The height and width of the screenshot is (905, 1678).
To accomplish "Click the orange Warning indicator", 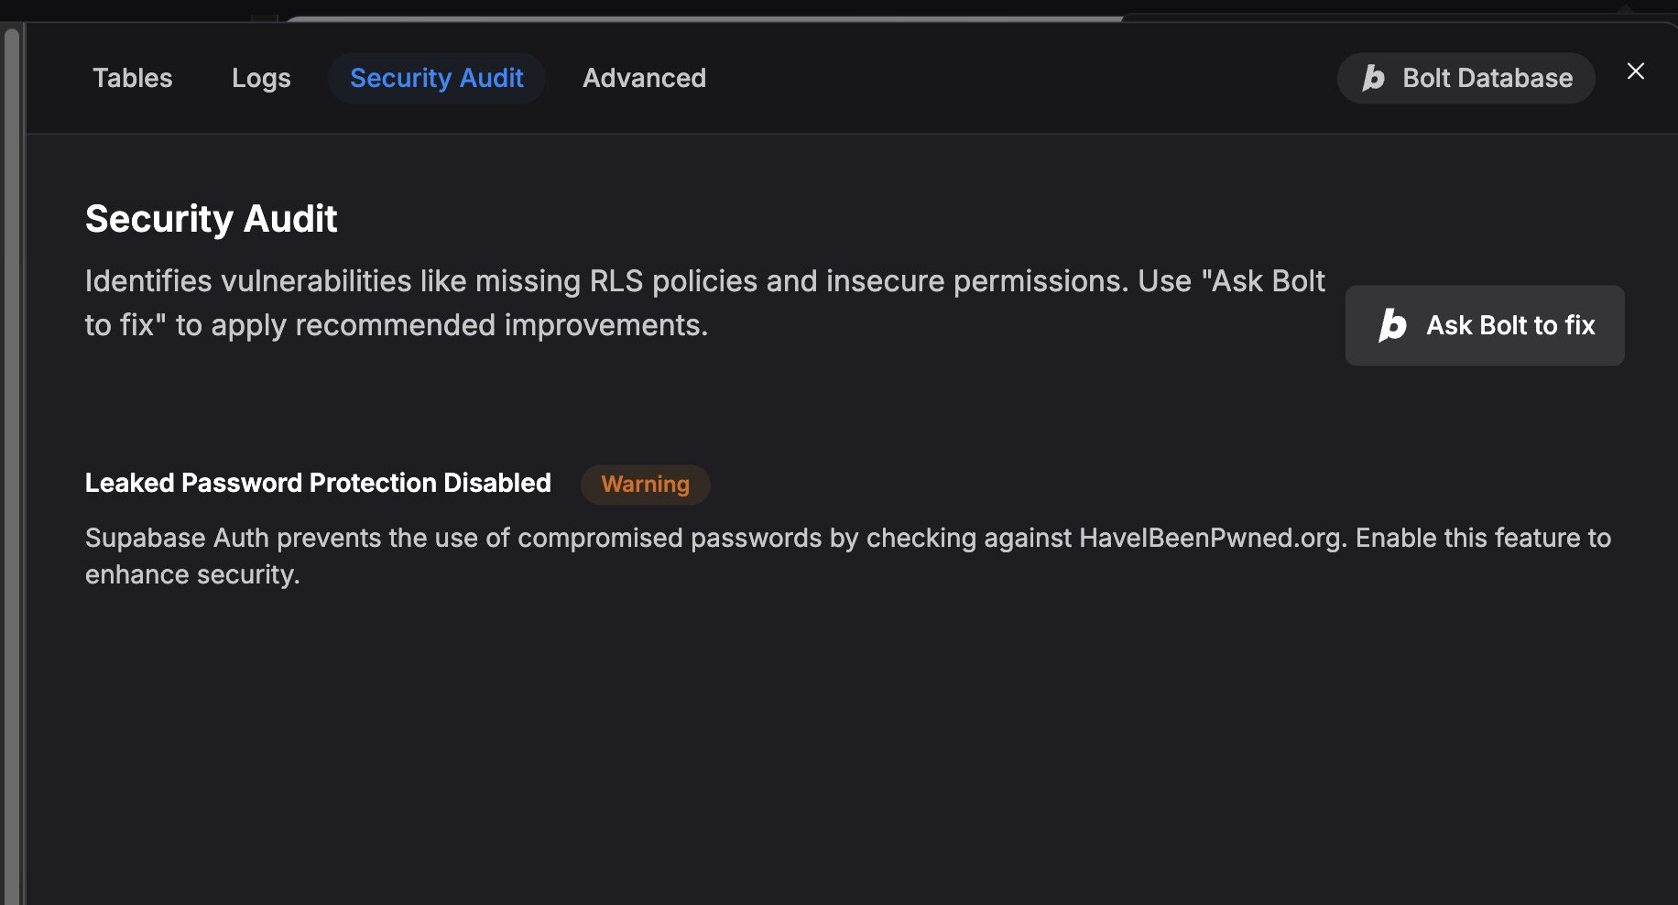I will tap(645, 485).
